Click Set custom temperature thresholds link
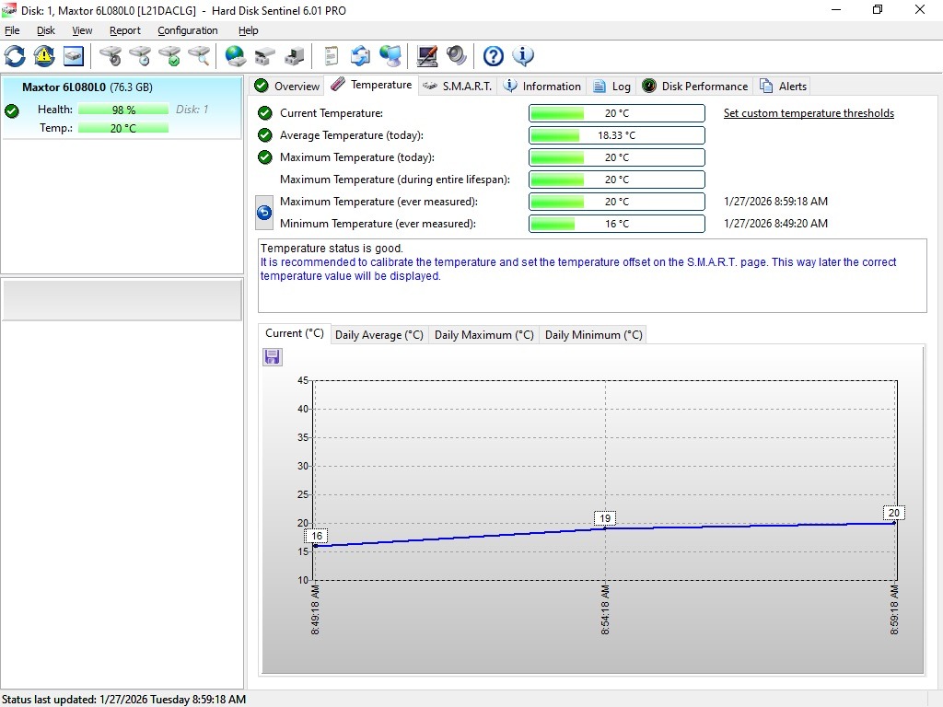Image resolution: width=943 pixels, height=707 pixels. coord(808,113)
